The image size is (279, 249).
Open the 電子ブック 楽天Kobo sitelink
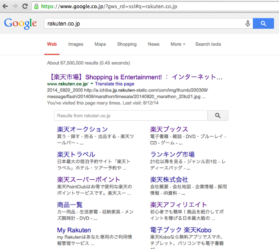coord(180,230)
